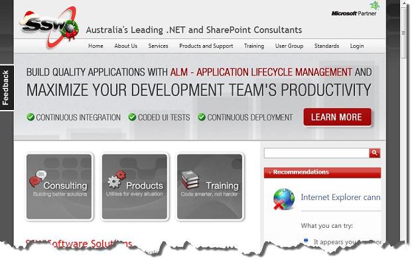Open the Microsoft Partner badge

[356, 9]
